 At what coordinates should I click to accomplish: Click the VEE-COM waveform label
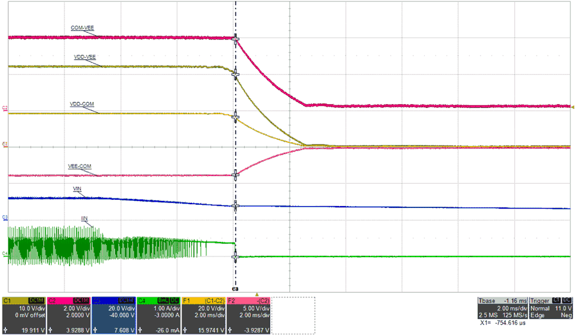[80, 166]
